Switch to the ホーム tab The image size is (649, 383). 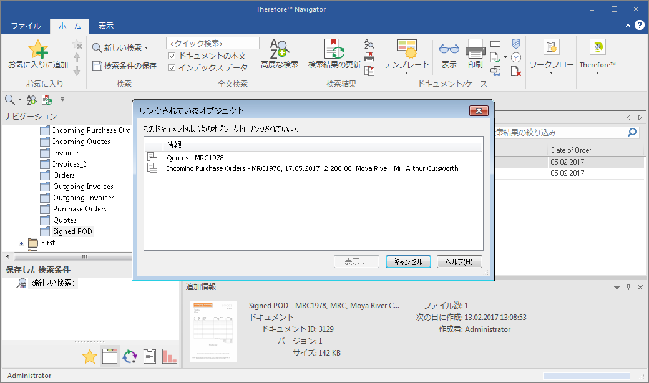(x=69, y=26)
